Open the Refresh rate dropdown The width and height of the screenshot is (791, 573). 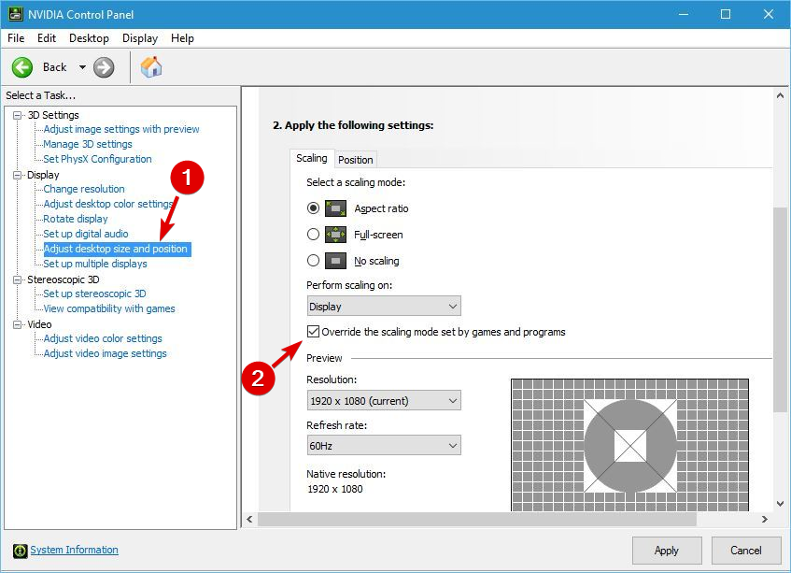pyautogui.click(x=384, y=445)
